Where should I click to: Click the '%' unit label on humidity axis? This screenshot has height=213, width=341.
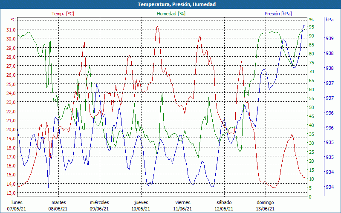click(x=312, y=20)
